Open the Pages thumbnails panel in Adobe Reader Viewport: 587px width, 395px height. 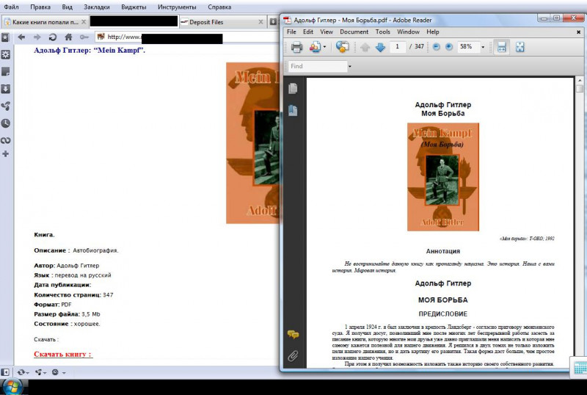point(293,88)
